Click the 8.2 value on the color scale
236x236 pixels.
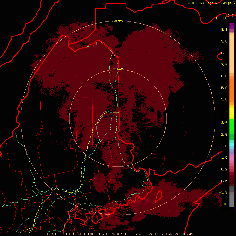(224, 53)
